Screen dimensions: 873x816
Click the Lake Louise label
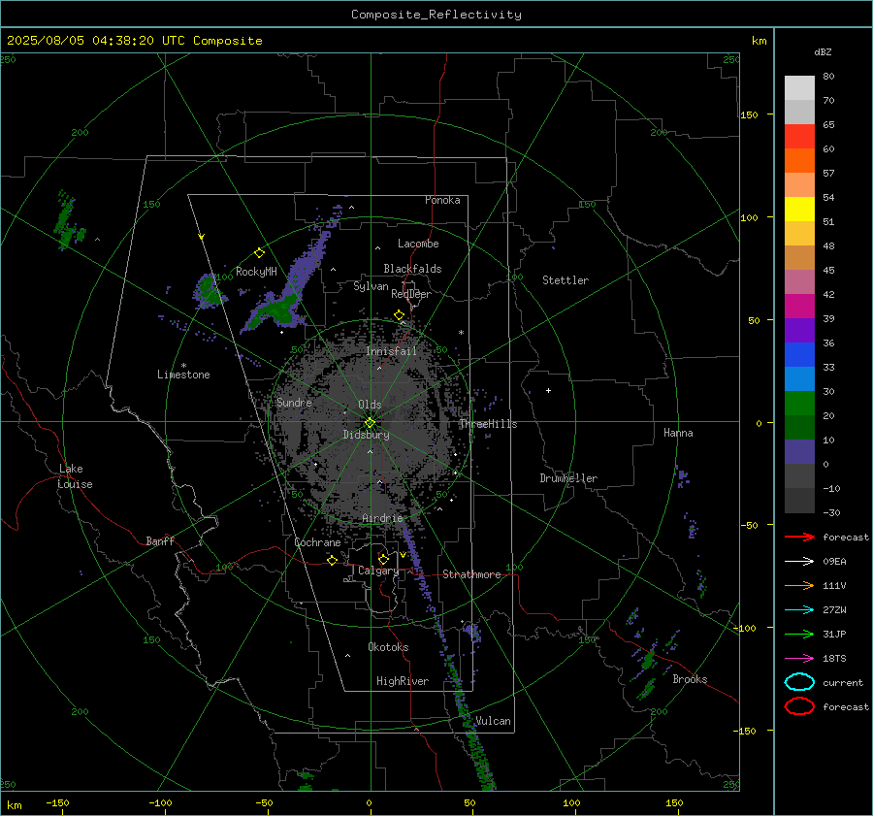click(75, 476)
